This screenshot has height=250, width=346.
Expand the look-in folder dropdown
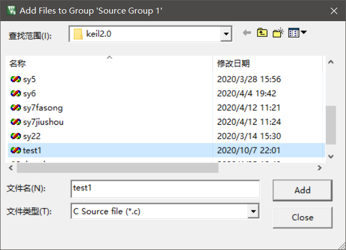click(226, 34)
